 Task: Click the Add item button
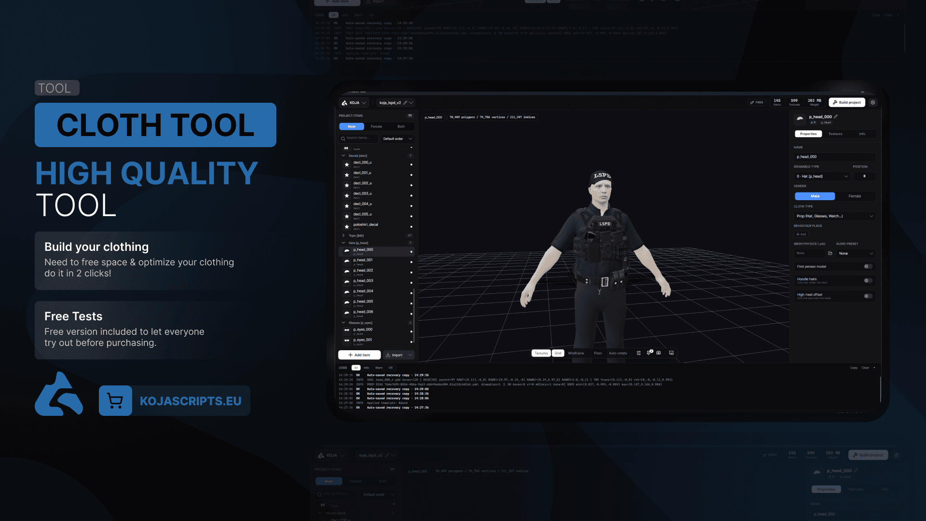(359, 355)
